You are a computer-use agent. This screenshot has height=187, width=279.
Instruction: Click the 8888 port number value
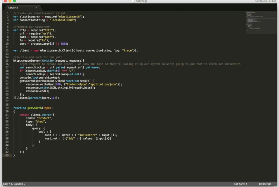pos(64,44)
